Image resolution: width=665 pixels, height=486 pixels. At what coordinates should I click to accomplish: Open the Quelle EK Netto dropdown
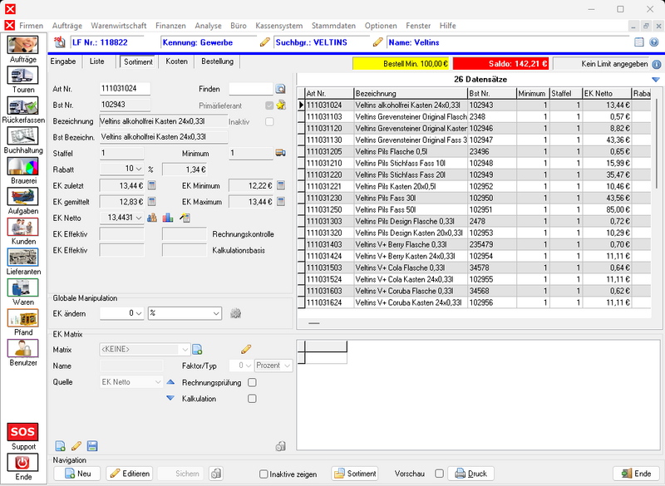click(x=158, y=382)
